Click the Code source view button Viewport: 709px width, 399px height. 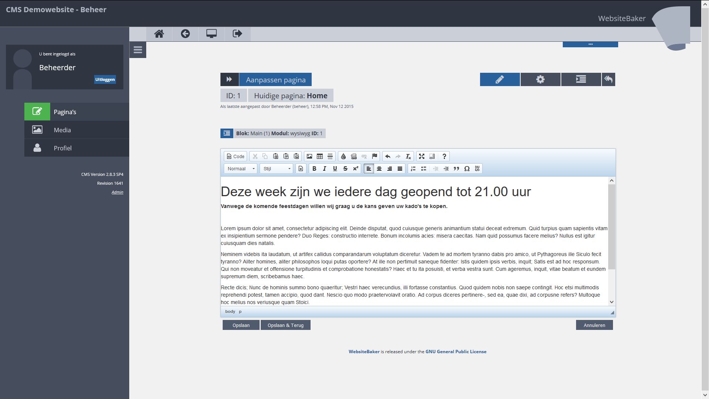[x=236, y=157]
